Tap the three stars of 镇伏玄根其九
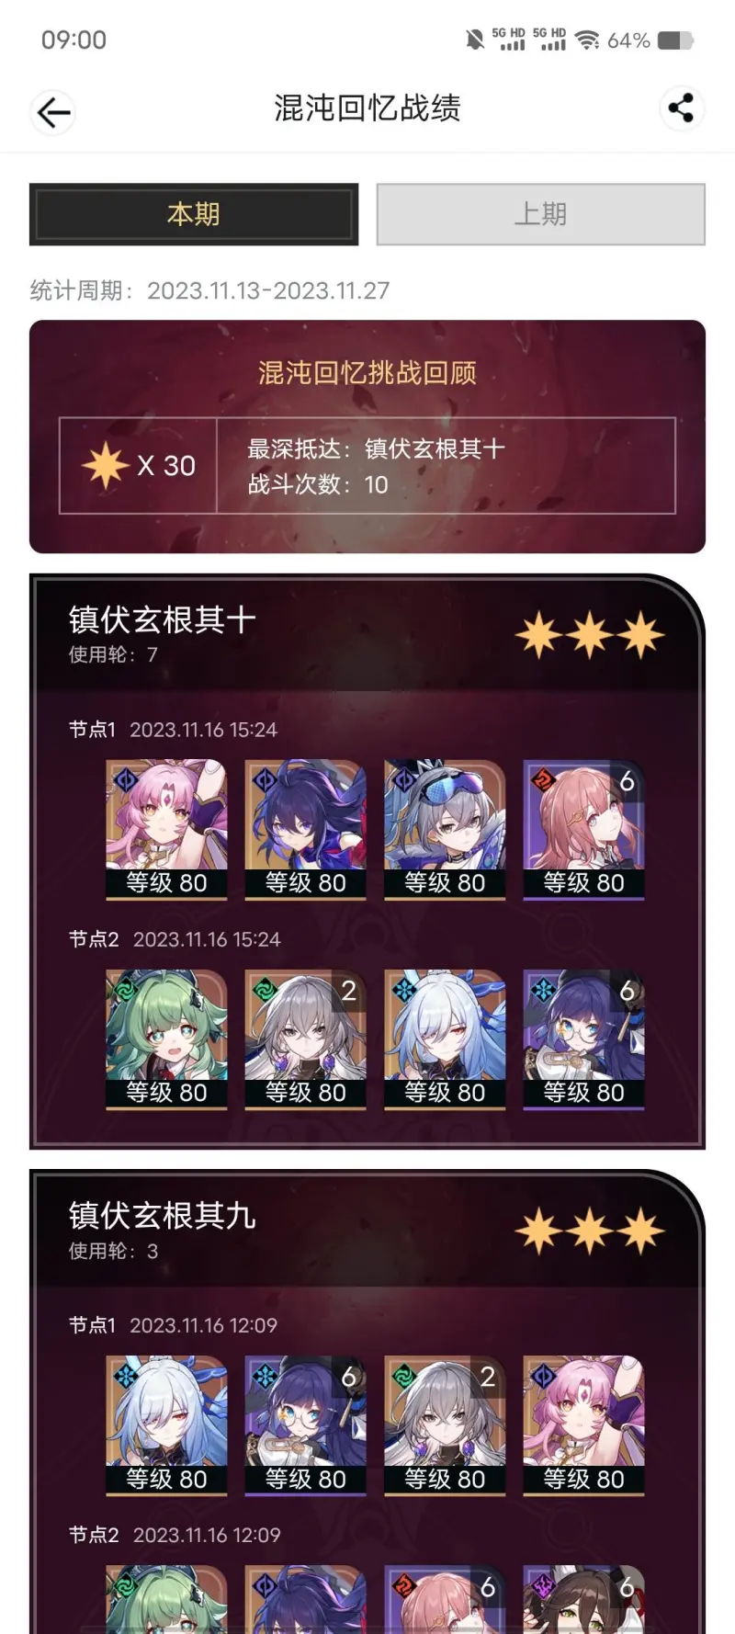735x1634 pixels. click(x=590, y=1231)
